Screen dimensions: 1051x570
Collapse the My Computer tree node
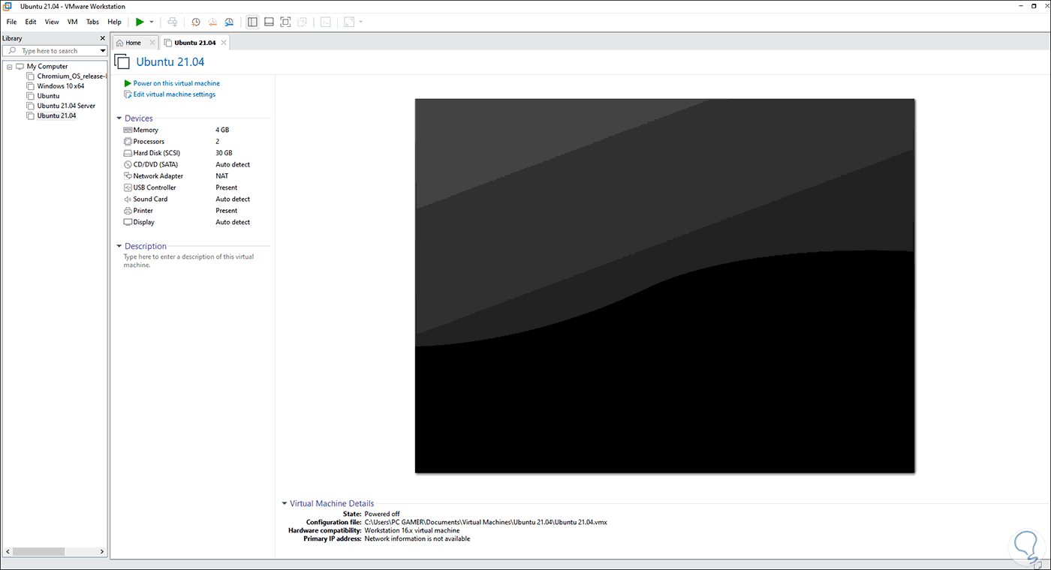pyautogui.click(x=9, y=66)
